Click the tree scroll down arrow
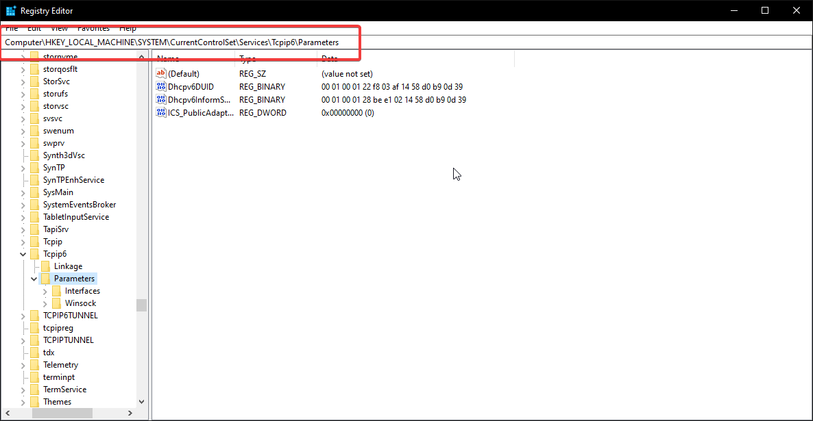The width and height of the screenshot is (813, 421). click(x=141, y=402)
